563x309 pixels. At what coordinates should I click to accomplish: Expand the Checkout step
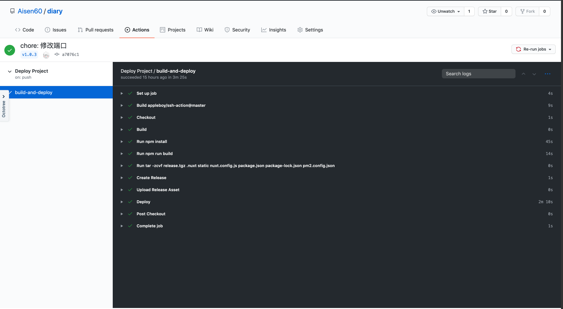pyautogui.click(x=122, y=118)
